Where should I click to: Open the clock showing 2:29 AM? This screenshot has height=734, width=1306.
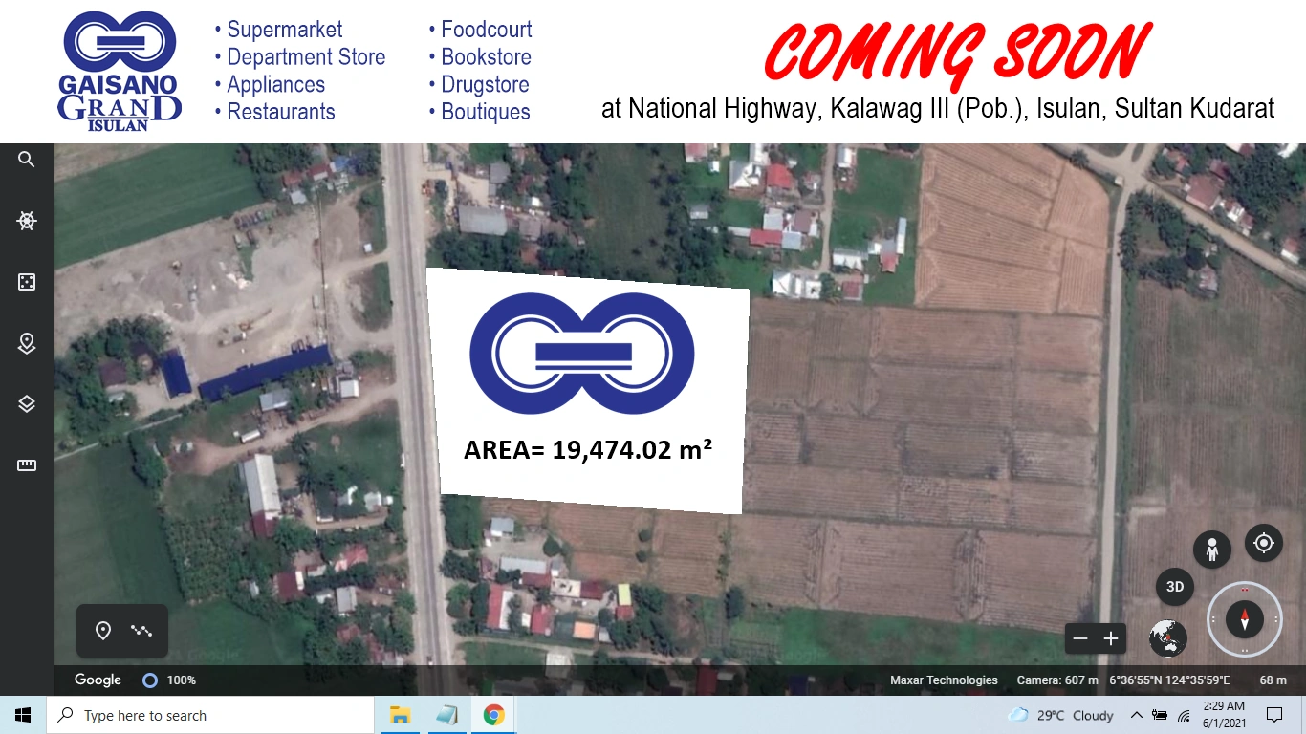click(x=1223, y=715)
